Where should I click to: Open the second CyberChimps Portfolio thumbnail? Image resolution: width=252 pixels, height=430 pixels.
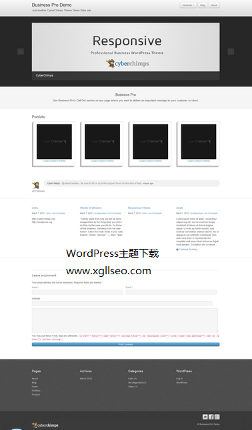(102, 142)
